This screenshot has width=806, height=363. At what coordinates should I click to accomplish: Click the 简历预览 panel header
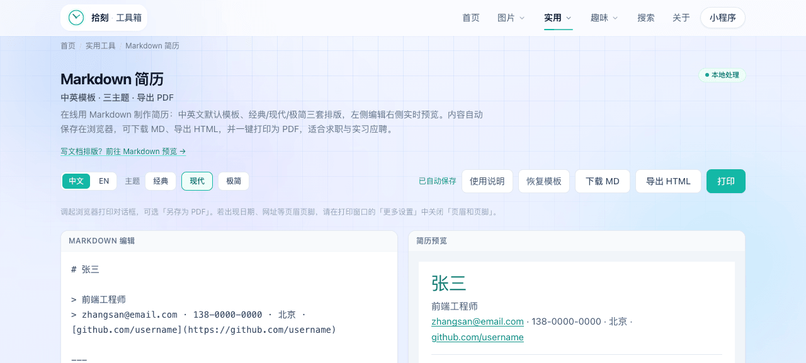tap(577, 241)
